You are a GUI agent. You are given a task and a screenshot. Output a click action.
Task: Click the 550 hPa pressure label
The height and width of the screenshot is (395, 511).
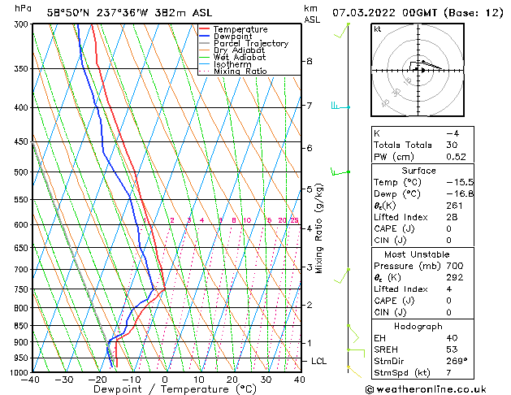(23, 199)
